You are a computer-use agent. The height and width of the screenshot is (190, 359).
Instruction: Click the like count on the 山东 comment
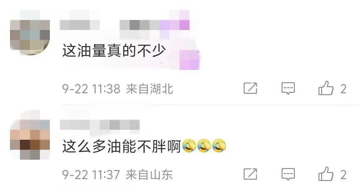coord(343,175)
